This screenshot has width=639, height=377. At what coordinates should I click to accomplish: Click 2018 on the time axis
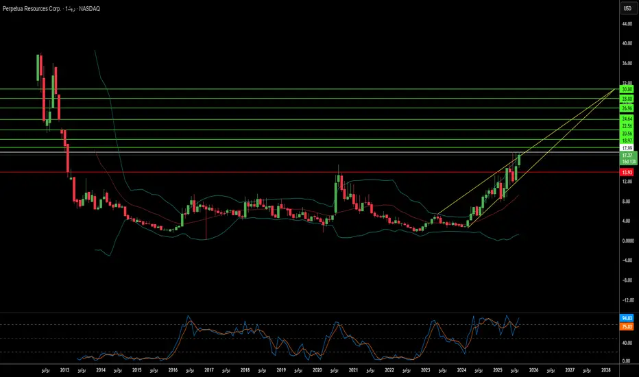click(245, 370)
